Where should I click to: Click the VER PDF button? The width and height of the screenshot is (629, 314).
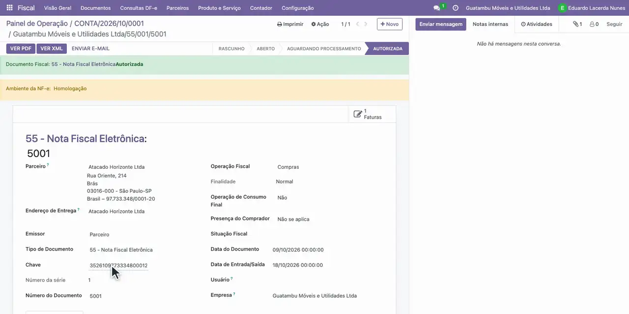(21, 49)
